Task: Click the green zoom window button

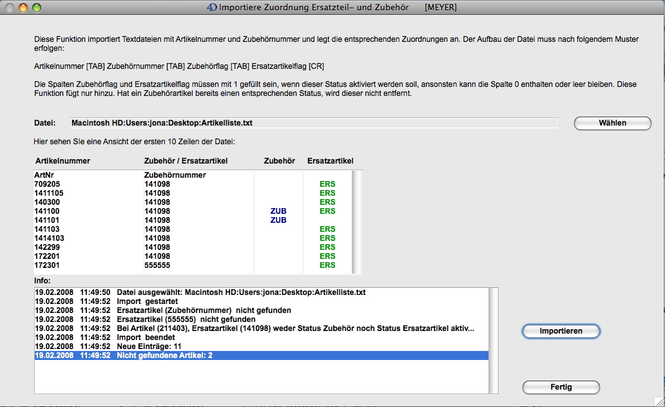Action: 36,8
